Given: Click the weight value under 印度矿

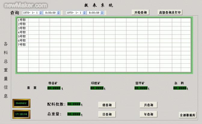Looking at the screenshot, I should [97, 88].
